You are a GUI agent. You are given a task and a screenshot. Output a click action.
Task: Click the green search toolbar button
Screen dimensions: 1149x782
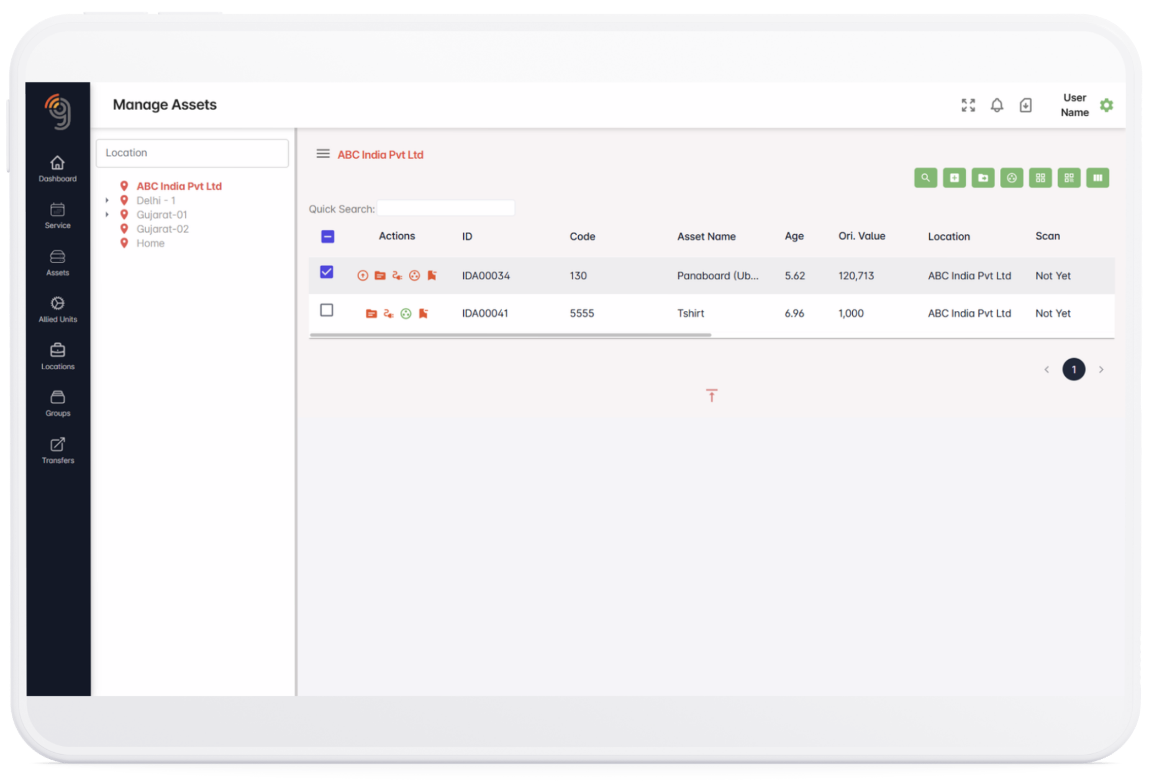pyautogui.click(x=925, y=178)
